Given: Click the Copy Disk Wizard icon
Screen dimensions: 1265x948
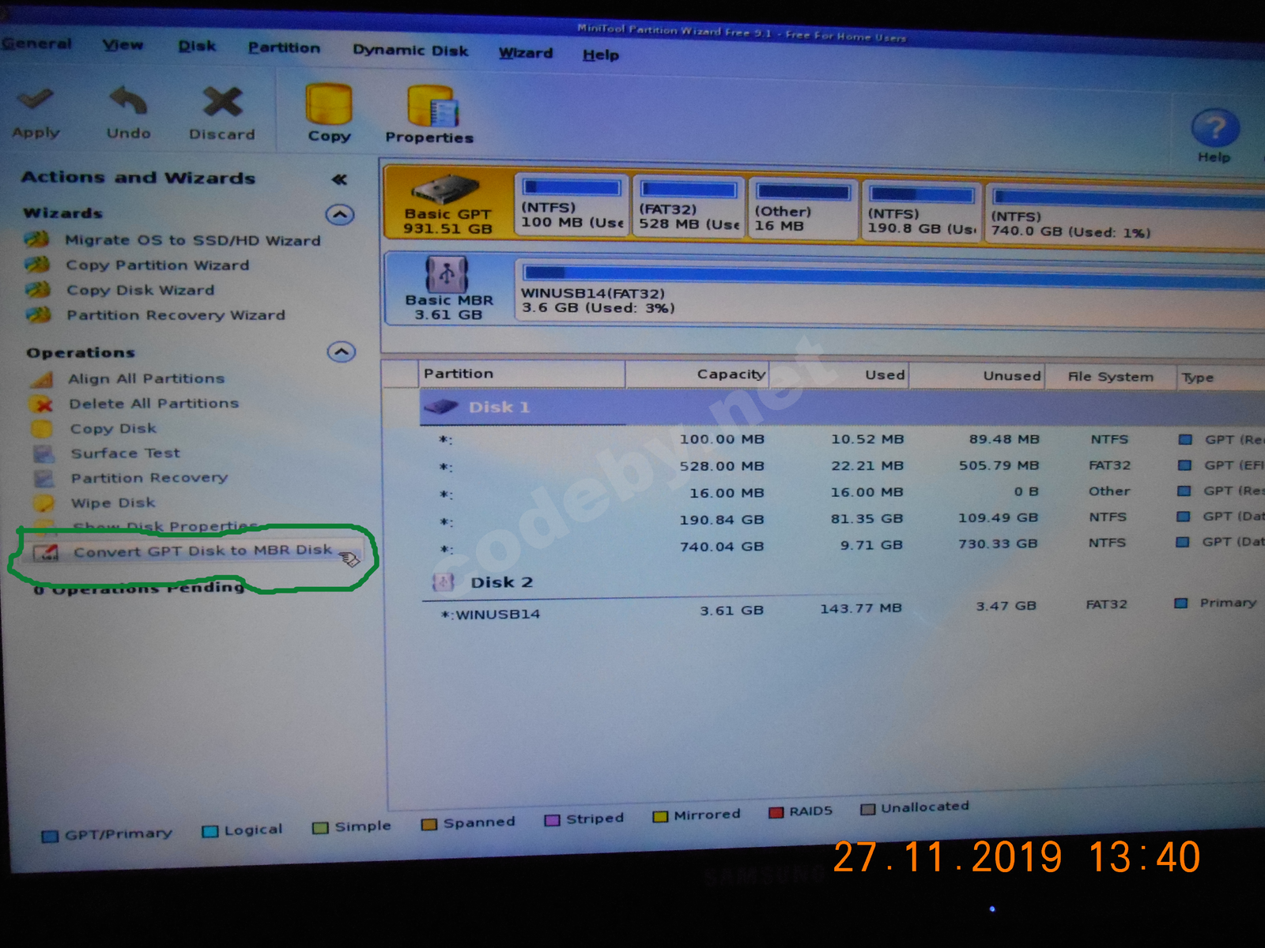Looking at the screenshot, I should click(x=37, y=289).
